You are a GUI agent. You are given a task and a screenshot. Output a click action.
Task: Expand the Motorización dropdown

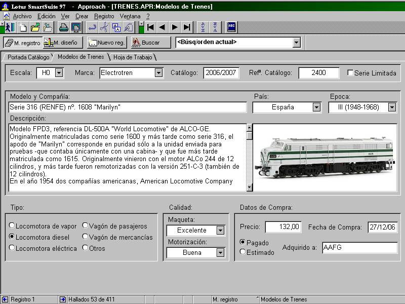pyautogui.click(x=220, y=252)
